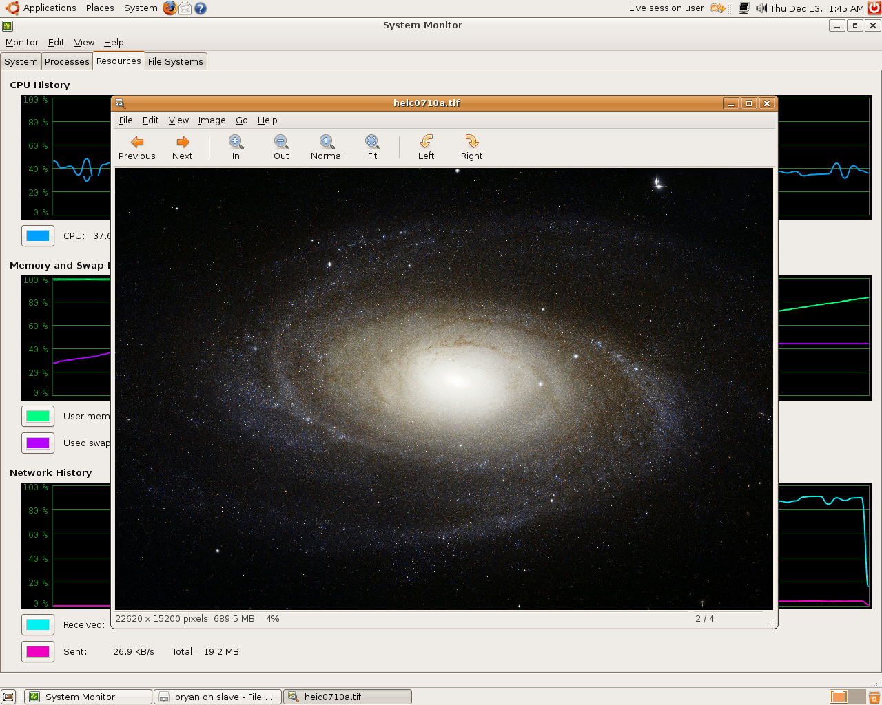Open System Monitor window menu icon
Screen dimensions: 882x705
coord(8,25)
